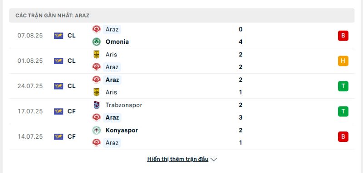Expand more matches with the chevron arrow
This screenshot has height=173, width=363.
click(214, 159)
